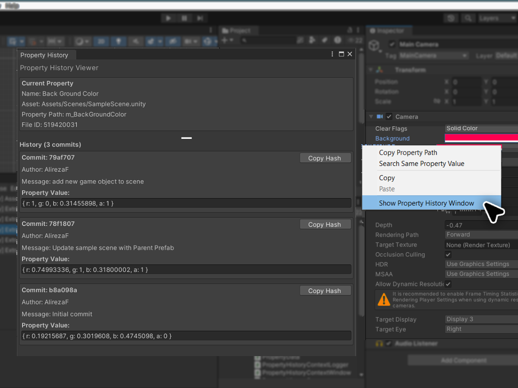
Task: Click the Depth field showing -0.47
Action: 481,225
